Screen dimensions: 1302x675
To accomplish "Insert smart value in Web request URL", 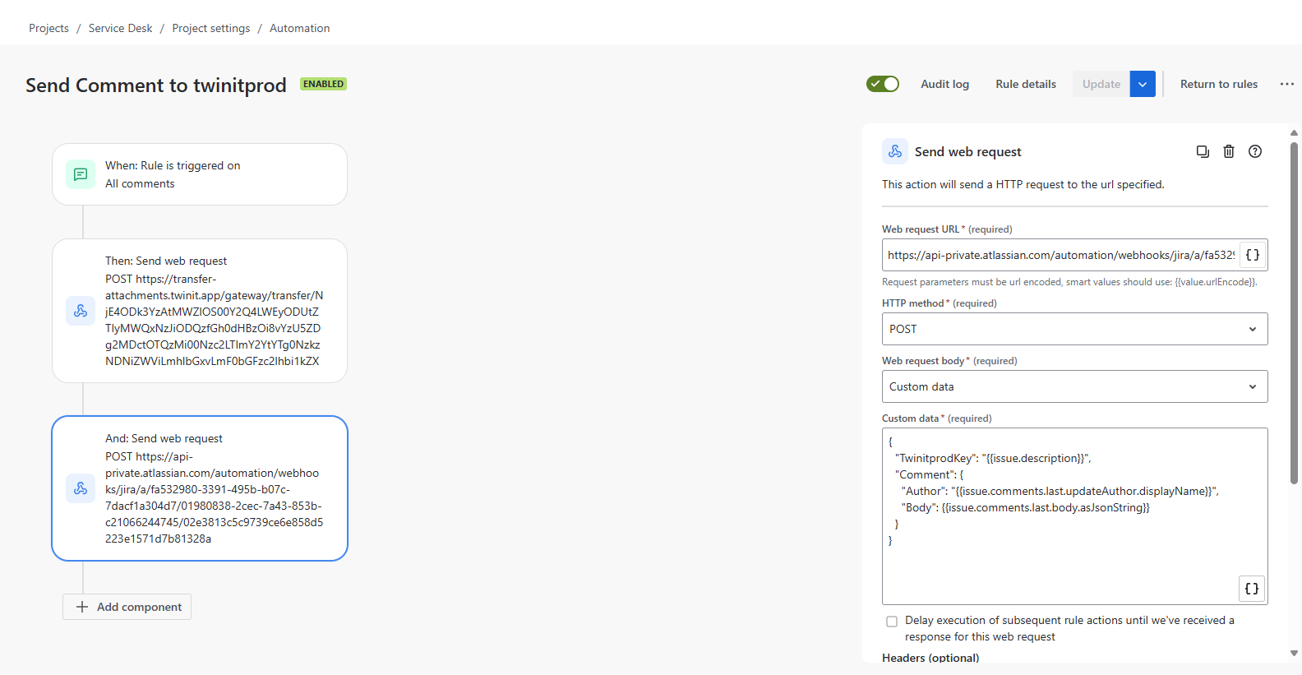I will [1253, 255].
